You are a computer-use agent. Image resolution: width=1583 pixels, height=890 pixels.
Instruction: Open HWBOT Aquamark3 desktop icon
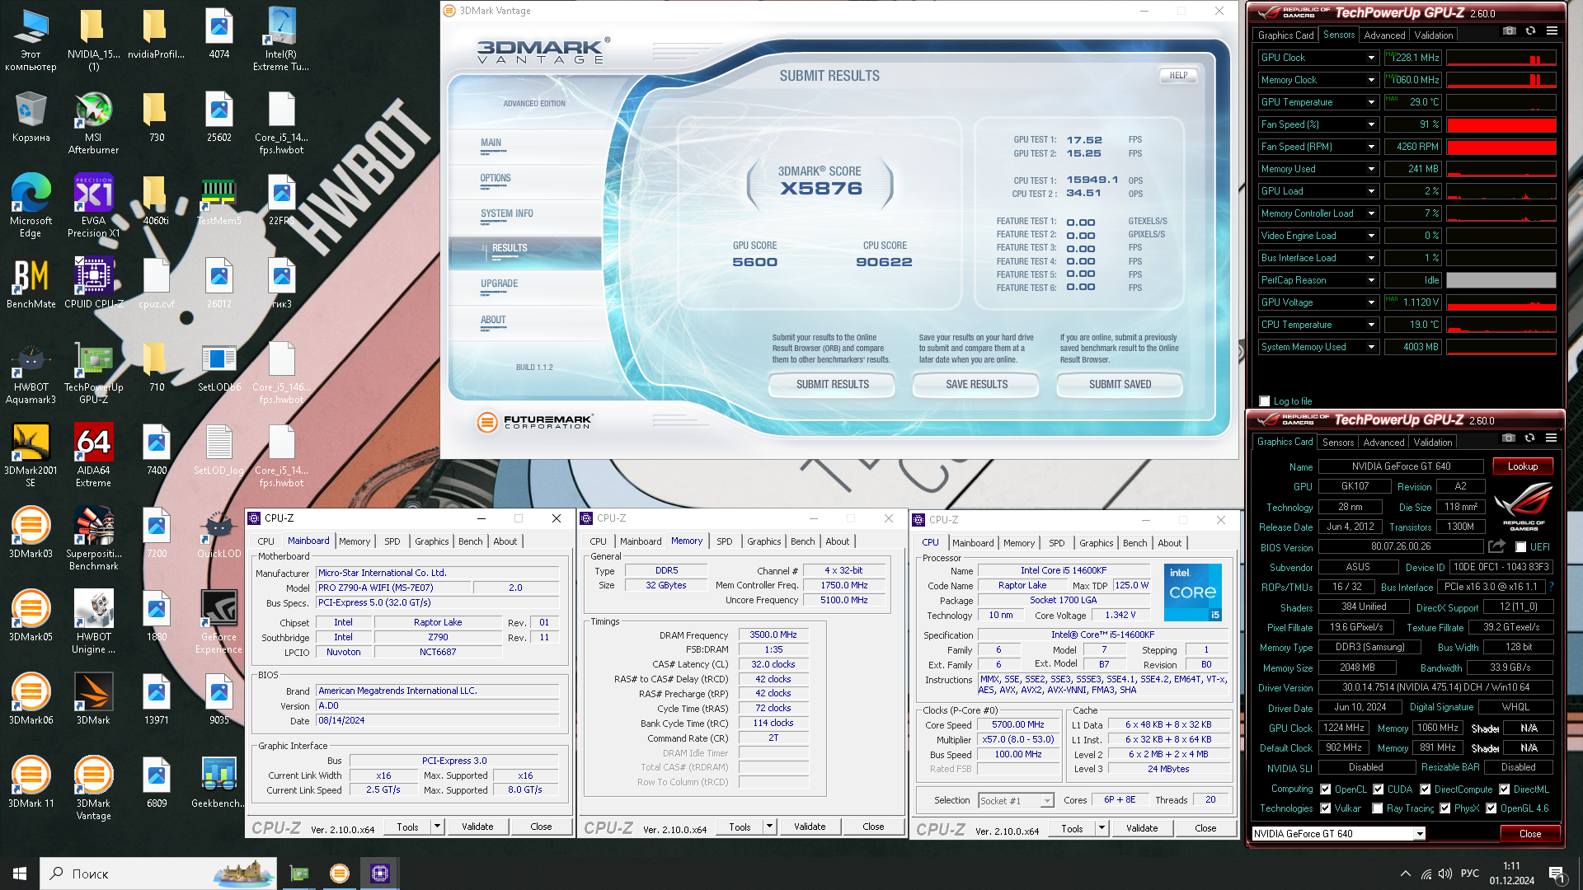[x=31, y=372]
